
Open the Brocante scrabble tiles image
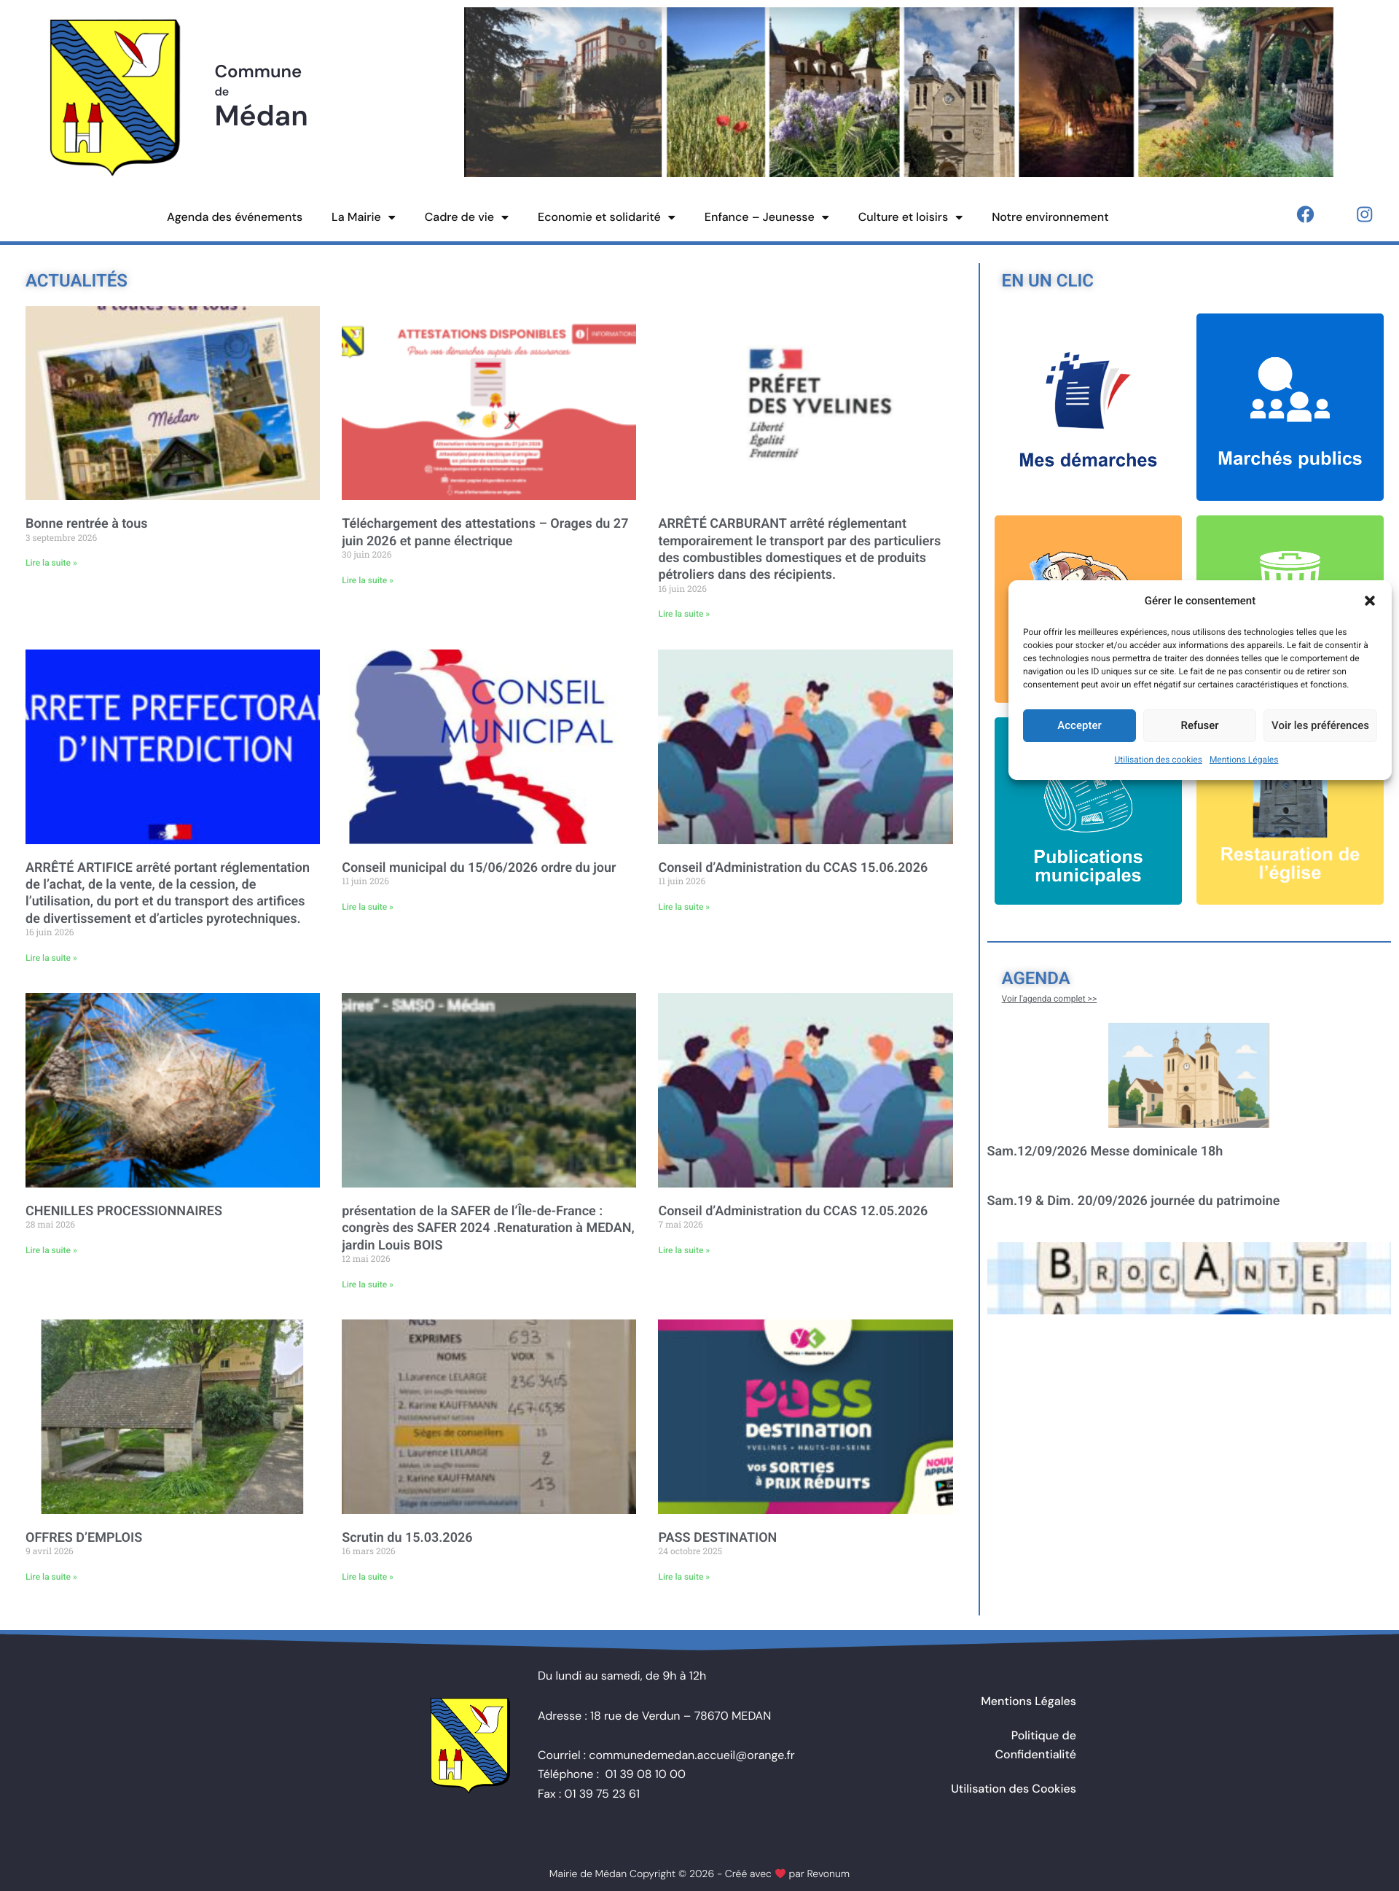[x=1188, y=1278]
